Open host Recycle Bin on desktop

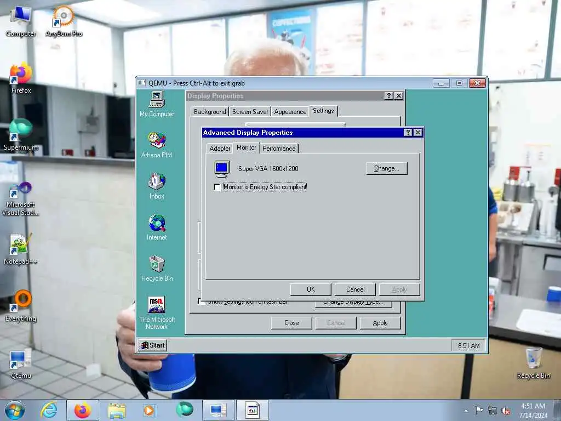click(533, 363)
